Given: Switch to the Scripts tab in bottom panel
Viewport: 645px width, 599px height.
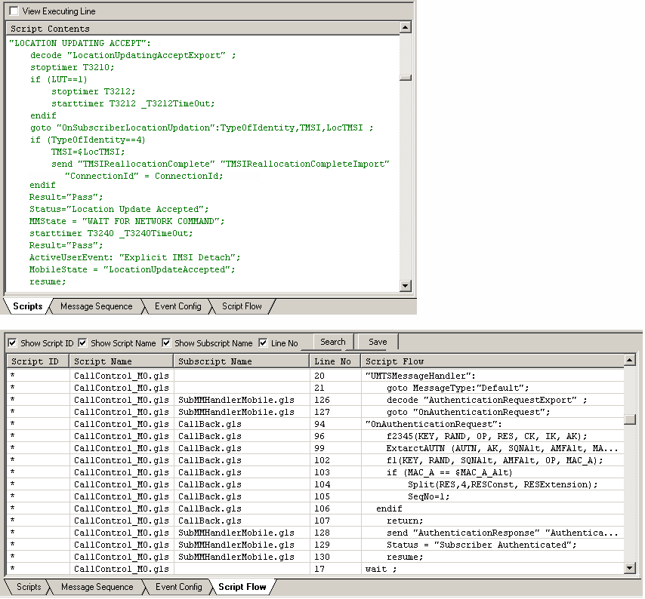Looking at the screenshot, I should click(27, 586).
